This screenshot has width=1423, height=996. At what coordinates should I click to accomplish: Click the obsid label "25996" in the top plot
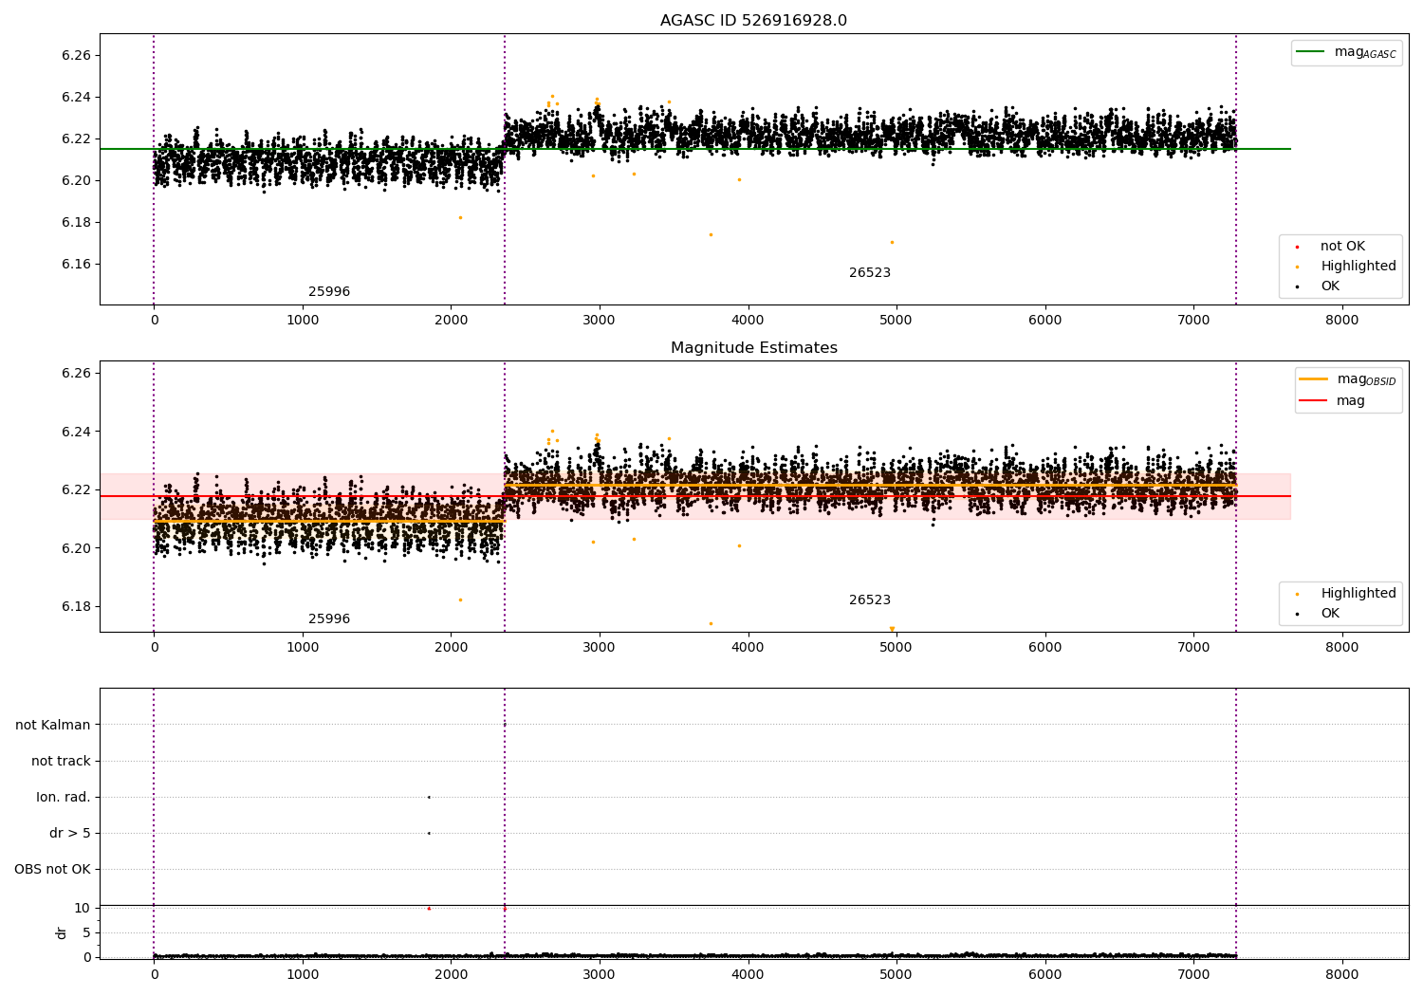pyautogui.click(x=329, y=292)
